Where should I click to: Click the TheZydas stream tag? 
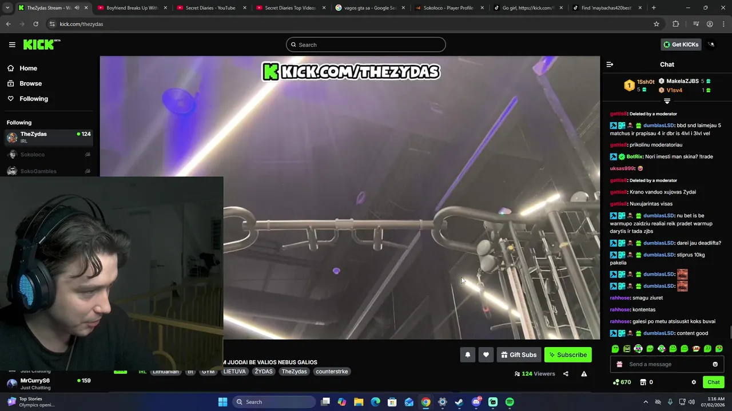[294, 372]
